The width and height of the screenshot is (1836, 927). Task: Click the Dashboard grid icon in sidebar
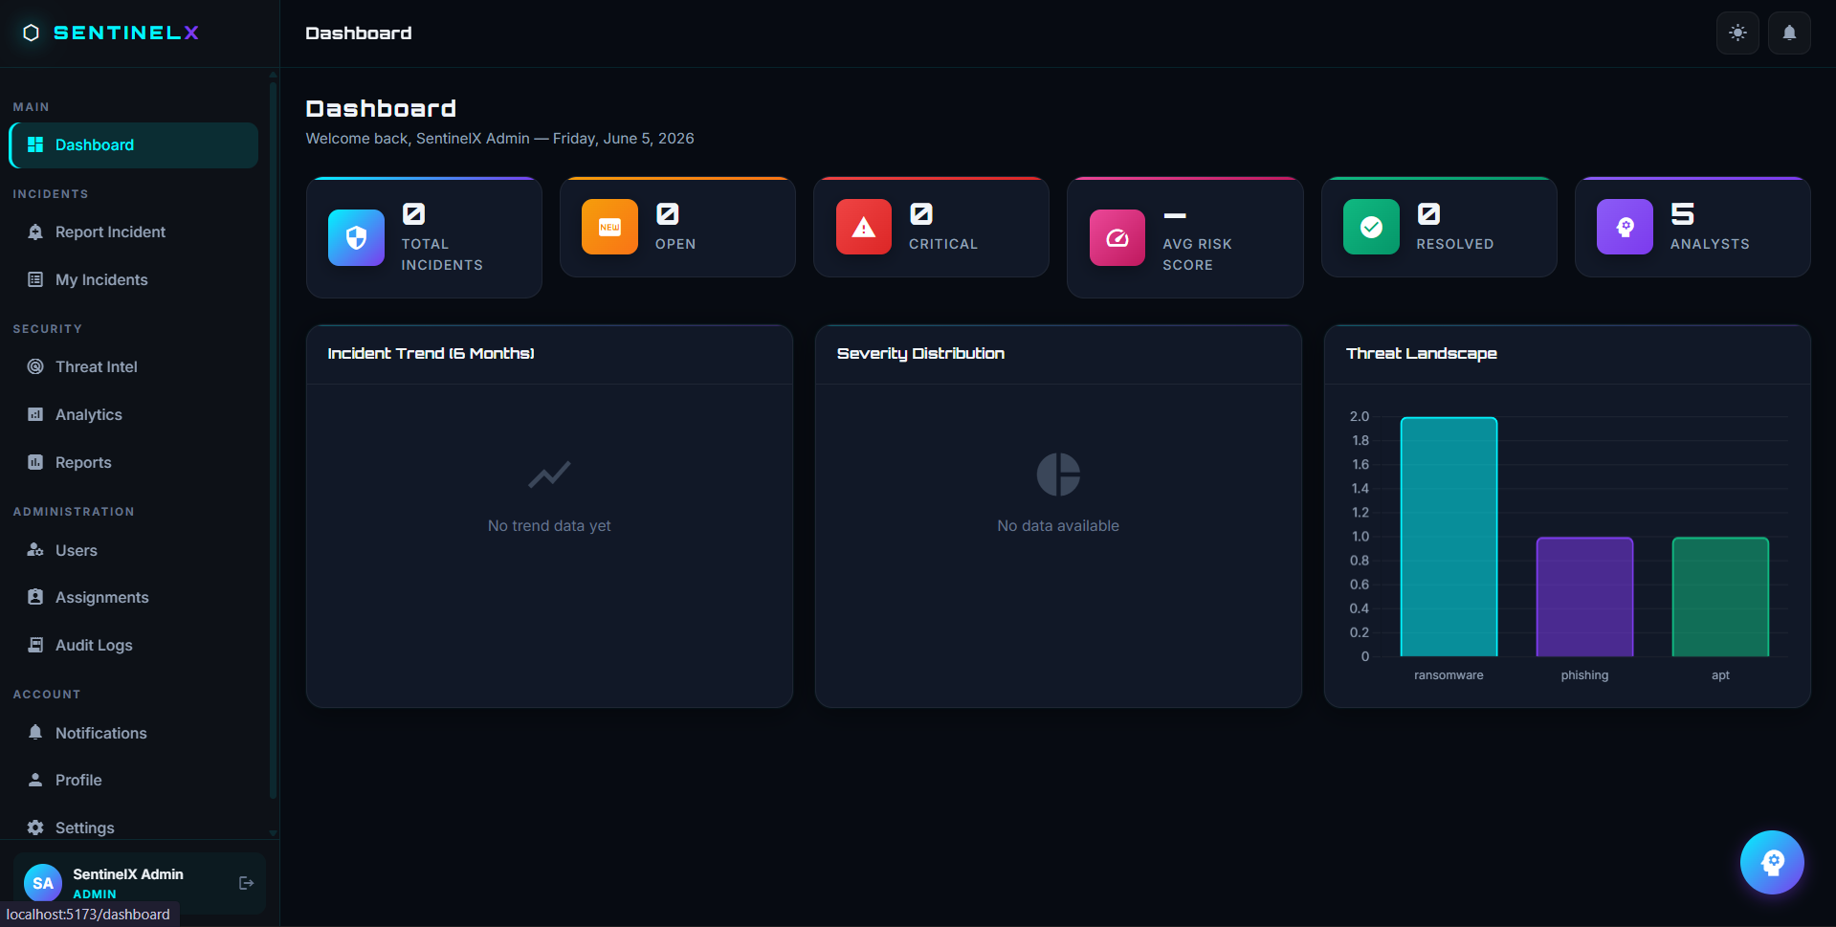(35, 144)
